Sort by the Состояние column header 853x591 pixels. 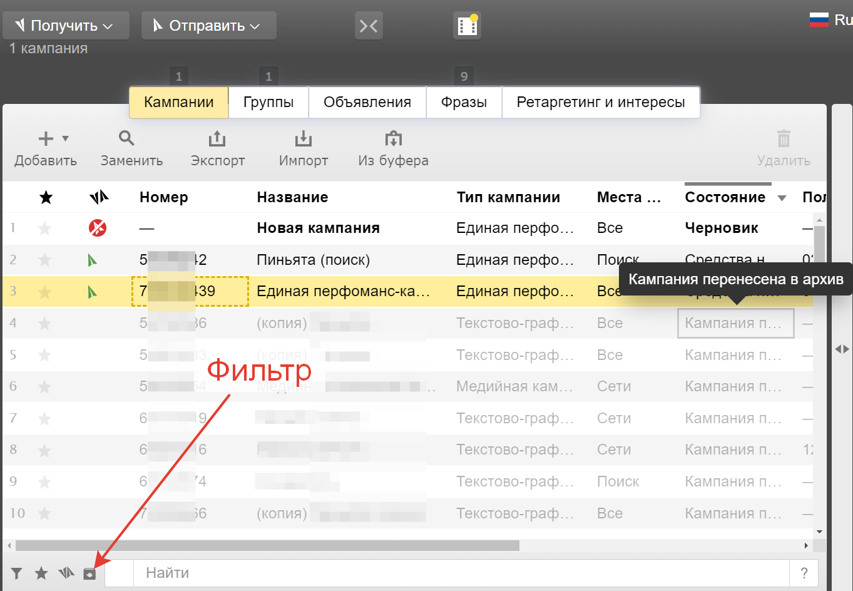pyautogui.click(x=725, y=197)
